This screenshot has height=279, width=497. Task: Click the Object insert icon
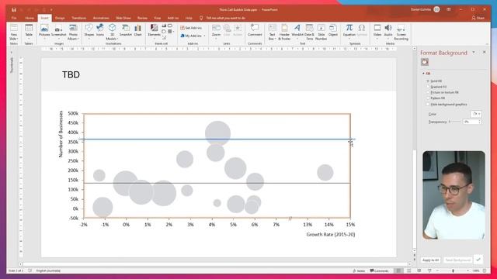tap(333, 30)
